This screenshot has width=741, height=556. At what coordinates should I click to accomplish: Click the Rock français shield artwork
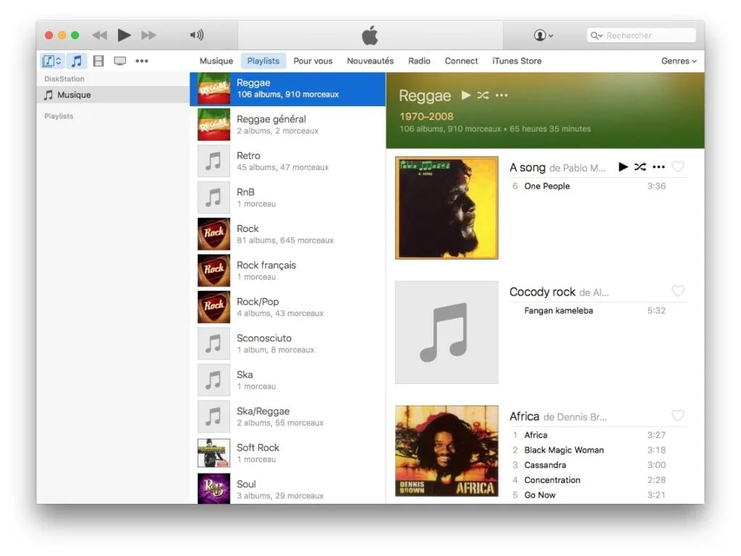click(213, 270)
